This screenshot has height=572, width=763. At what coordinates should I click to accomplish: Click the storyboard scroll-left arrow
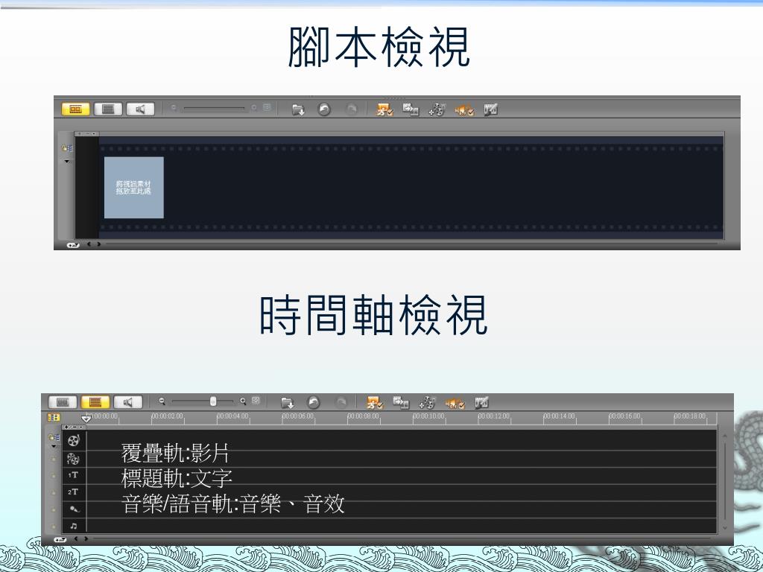(x=89, y=244)
